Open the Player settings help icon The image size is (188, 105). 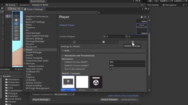click(x=142, y=17)
